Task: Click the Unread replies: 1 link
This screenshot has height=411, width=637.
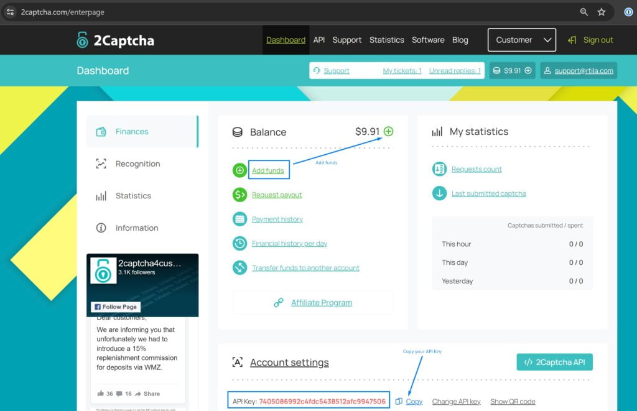Action: click(x=455, y=71)
